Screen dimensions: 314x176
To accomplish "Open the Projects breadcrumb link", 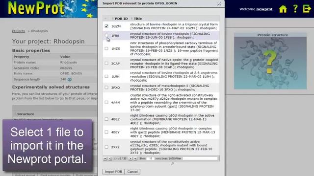I will coord(19,31).
